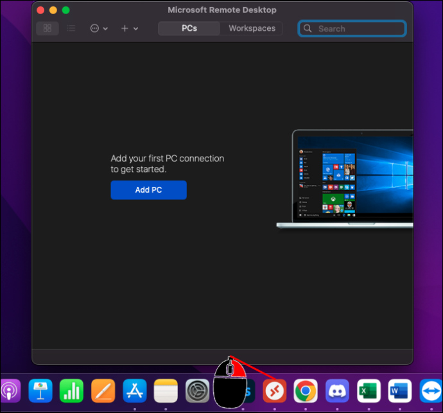Switch to grid view icon
Viewport: 443px width, 413px height.
48,28
